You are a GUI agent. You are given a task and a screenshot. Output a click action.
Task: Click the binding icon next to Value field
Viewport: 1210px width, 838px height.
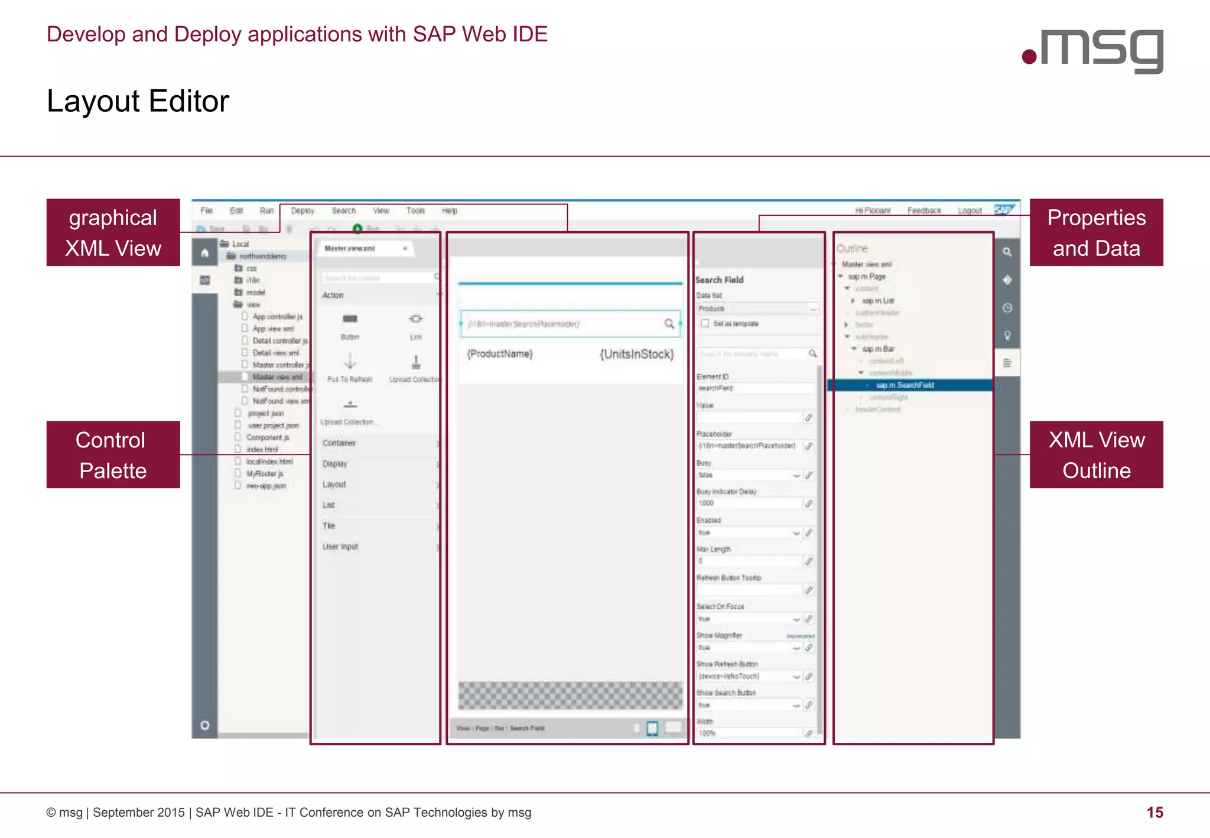click(809, 418)
